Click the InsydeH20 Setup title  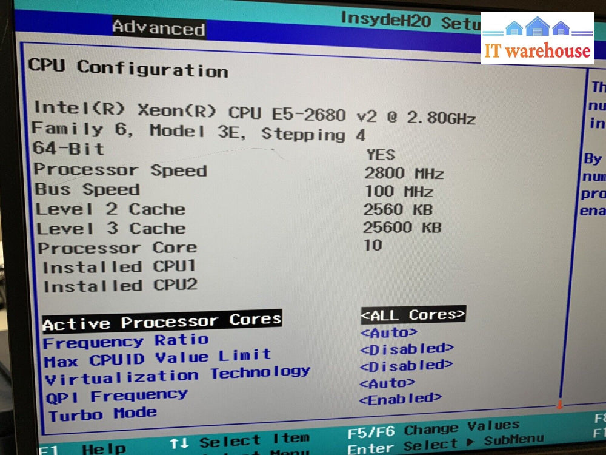[410, 21]
